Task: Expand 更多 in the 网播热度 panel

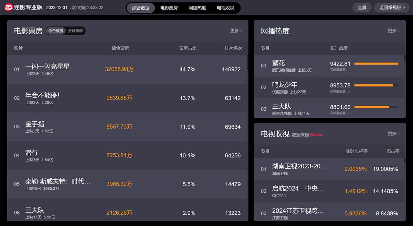Action: point(393,31)
